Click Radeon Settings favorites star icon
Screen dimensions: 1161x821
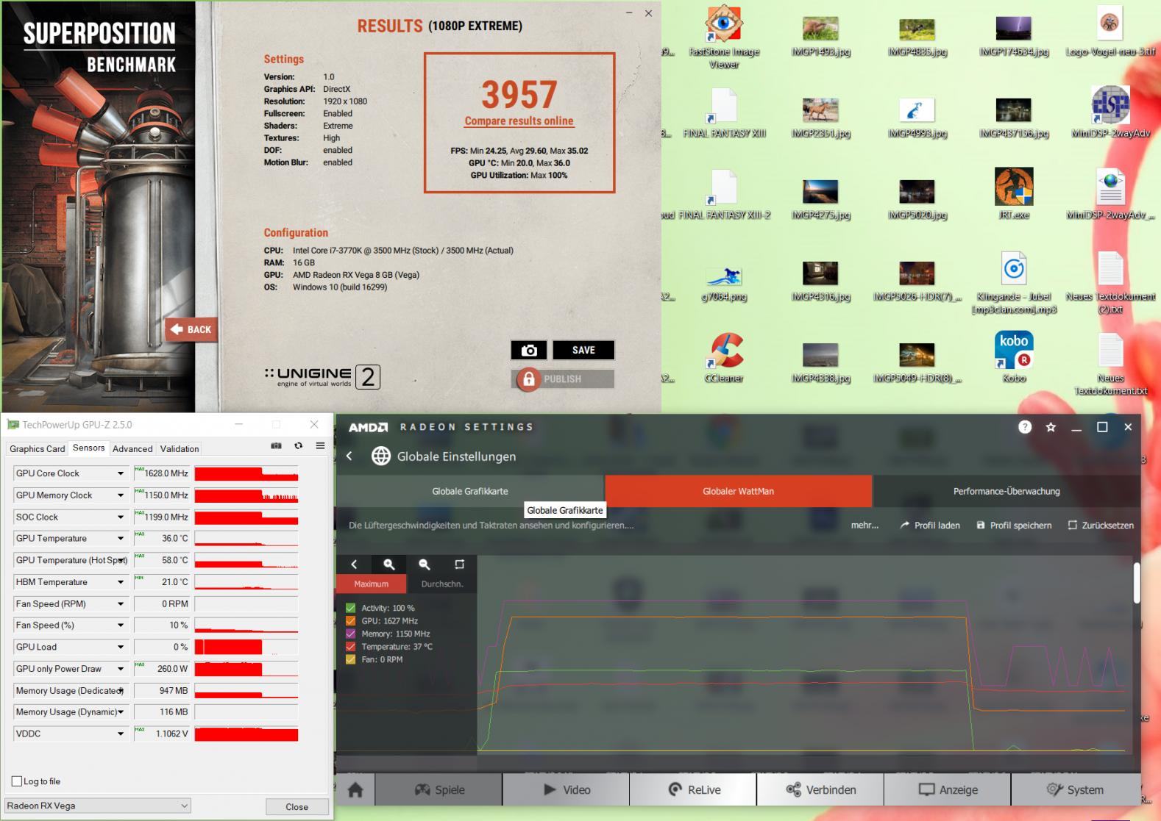pos(1051,427)
